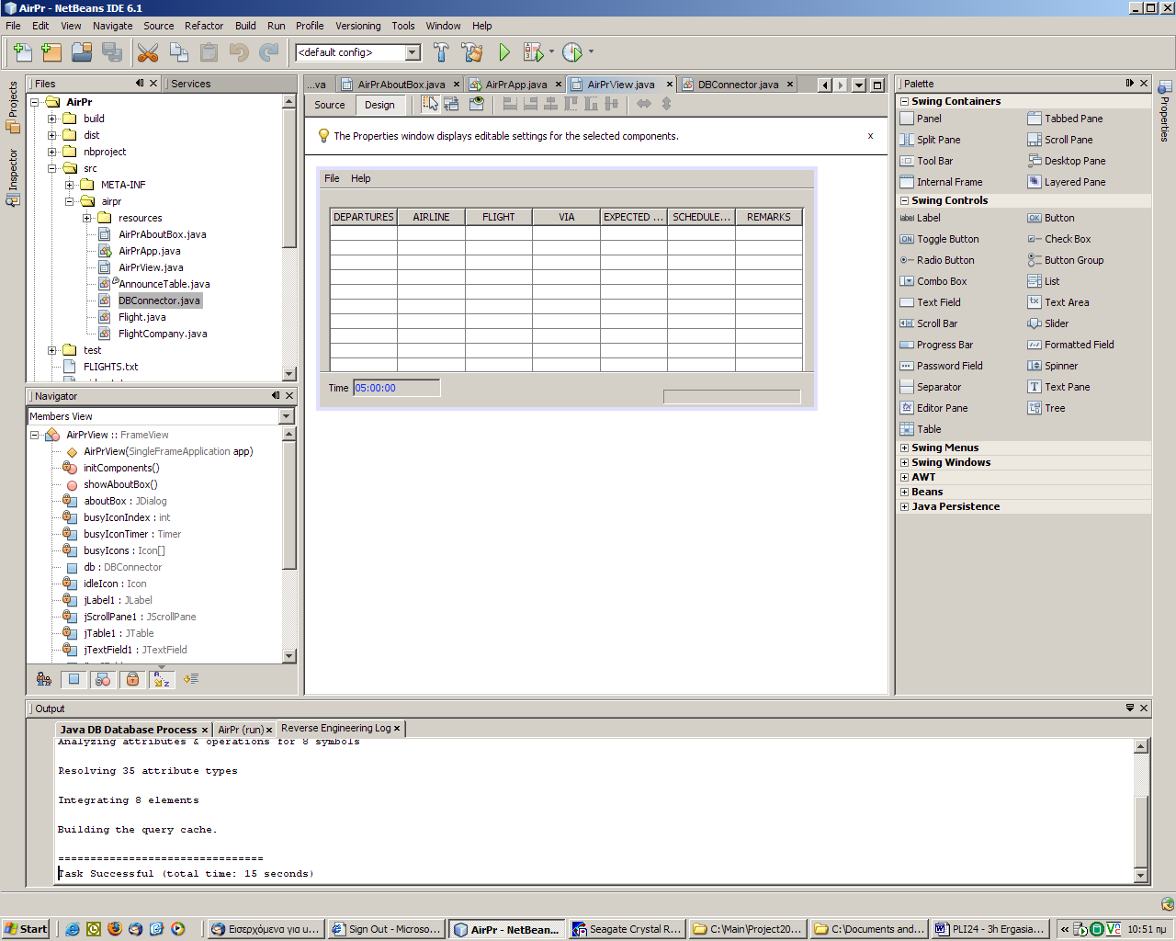The width and height of the screenshot is (1176, 941).
Task: Click the DEPARTURES column header in form
Action: [364, 217]
